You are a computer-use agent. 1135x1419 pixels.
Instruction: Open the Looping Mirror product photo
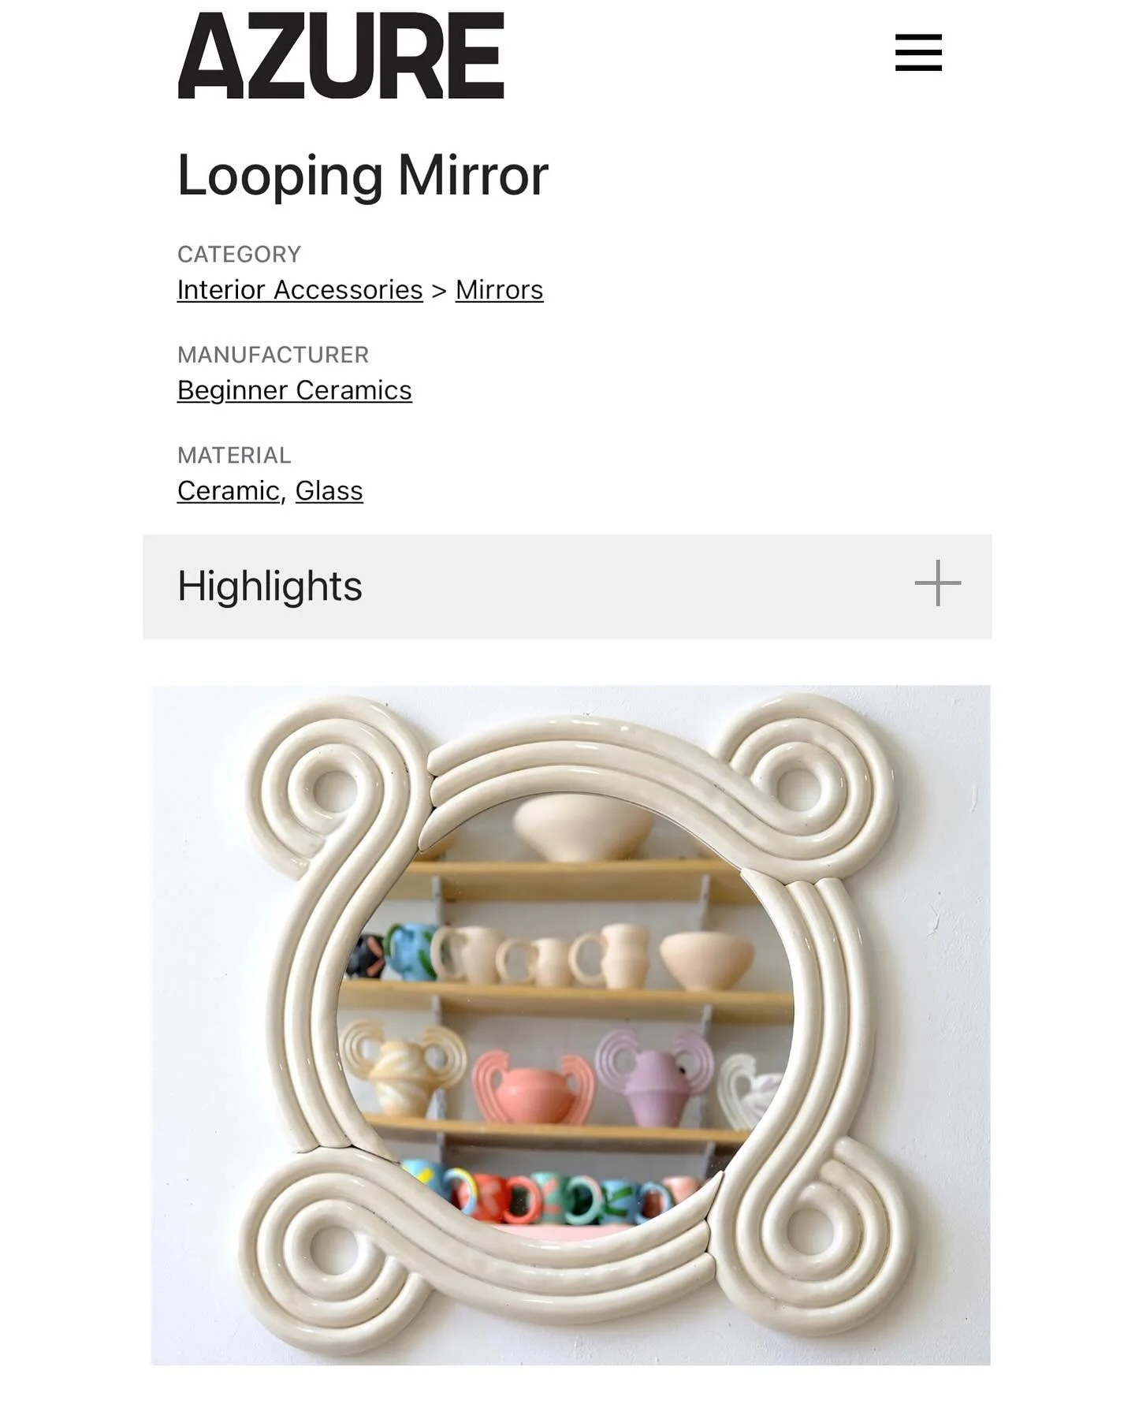(x=571, y=1025)
